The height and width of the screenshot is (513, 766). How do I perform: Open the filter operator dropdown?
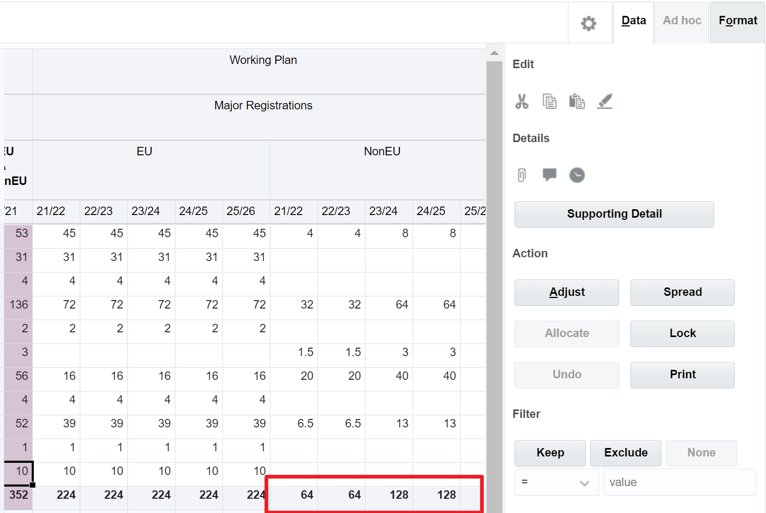556,482
